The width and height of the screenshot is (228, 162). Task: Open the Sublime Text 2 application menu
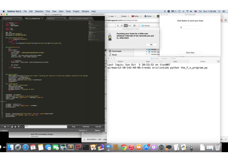coord(14,11)
